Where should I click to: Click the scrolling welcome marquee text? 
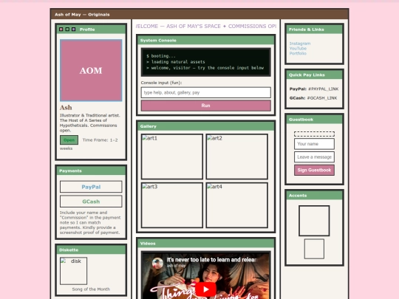click(x=206, y=26)
